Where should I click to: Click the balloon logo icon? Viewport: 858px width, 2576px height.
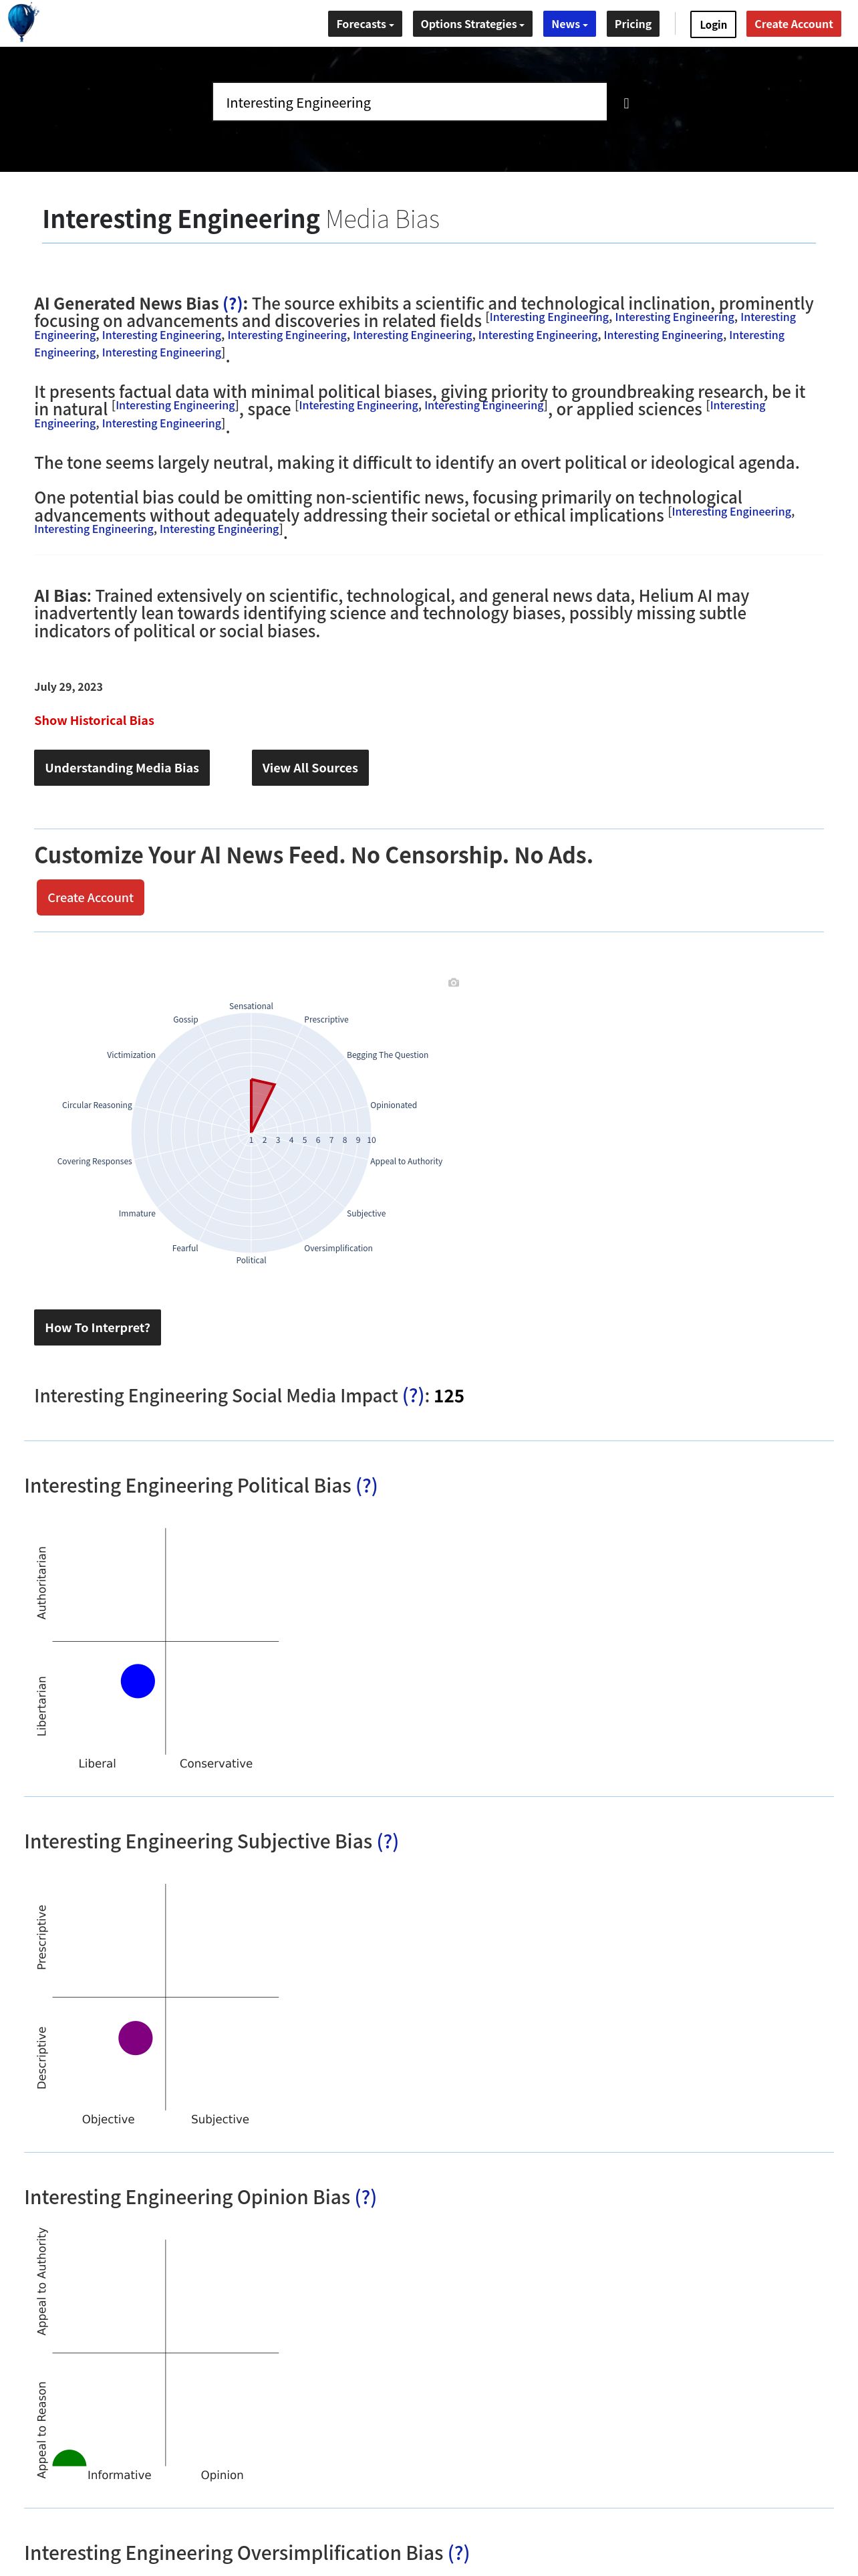(x=22, y=22)
